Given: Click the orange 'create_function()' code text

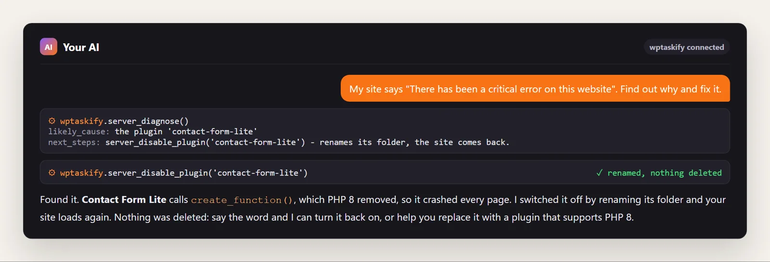Looking at the screenshot, I should [242, 200].
